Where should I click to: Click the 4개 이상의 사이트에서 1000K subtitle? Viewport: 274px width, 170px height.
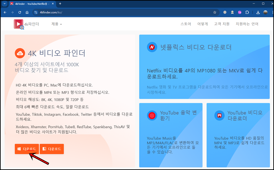pyautogui.click(x=47, y=67)
